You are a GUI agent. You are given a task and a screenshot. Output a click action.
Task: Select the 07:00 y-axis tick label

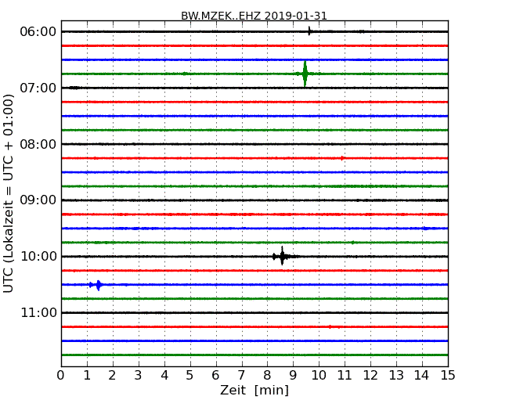[x=38, y=88]
